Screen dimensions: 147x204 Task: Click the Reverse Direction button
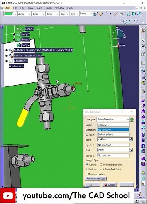96,178
